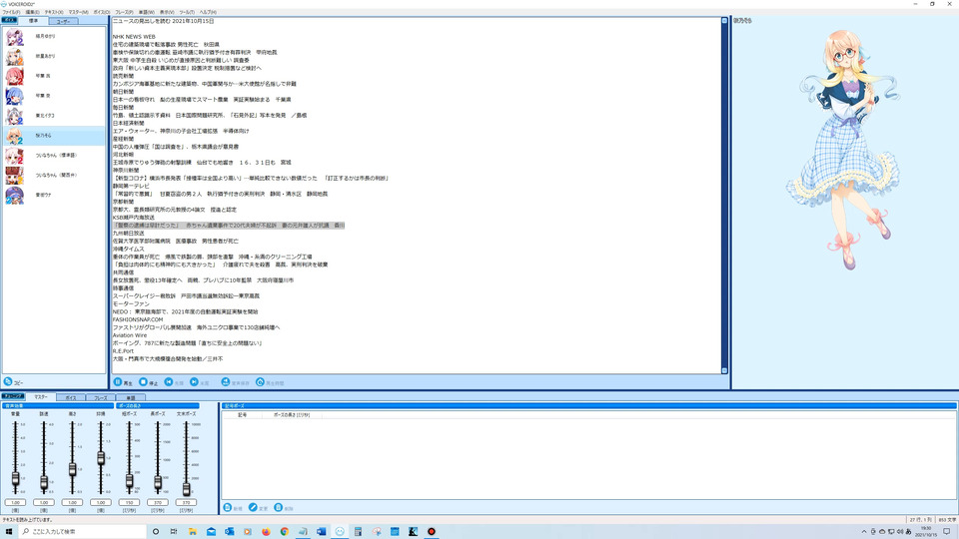959x539 pixels.
Task: Select the red-haired 琴葉 茜 voice icon
Action: tap(14, 77)
